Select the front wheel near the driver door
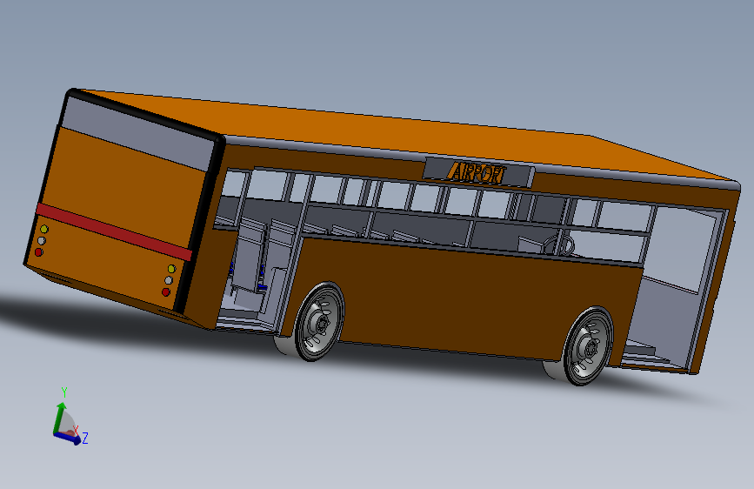Image resolution: width=754 pixels, height=489 pixels. [x=588, y=345]
